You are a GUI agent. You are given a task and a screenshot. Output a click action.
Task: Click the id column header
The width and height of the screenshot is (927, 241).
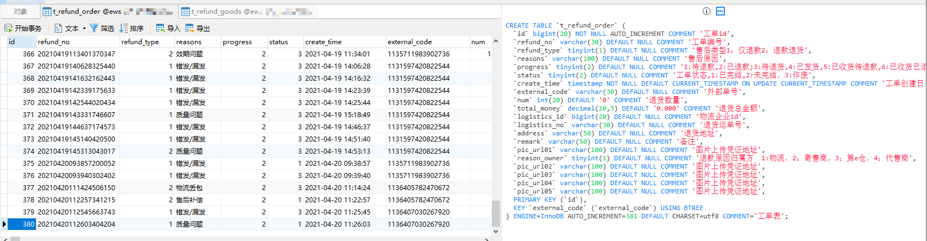22,42
